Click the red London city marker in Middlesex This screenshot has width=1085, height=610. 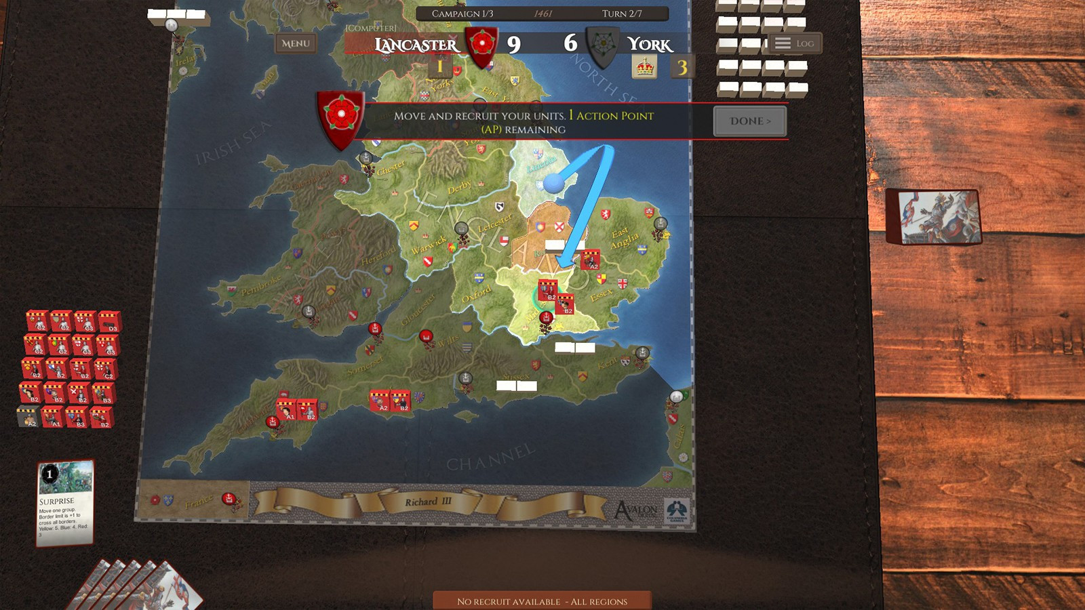point(545,317)
